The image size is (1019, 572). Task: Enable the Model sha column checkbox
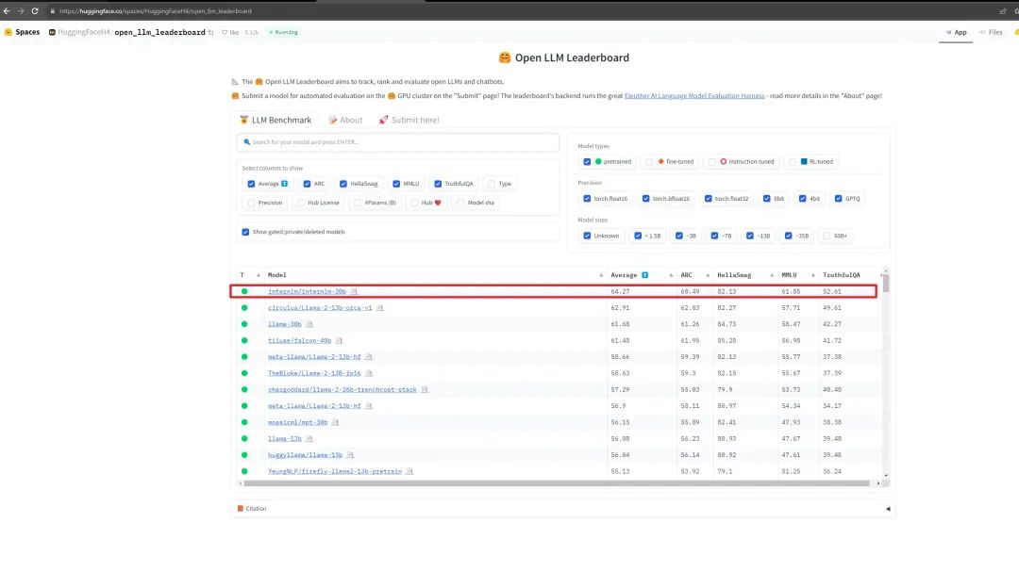tap(460, 203)
